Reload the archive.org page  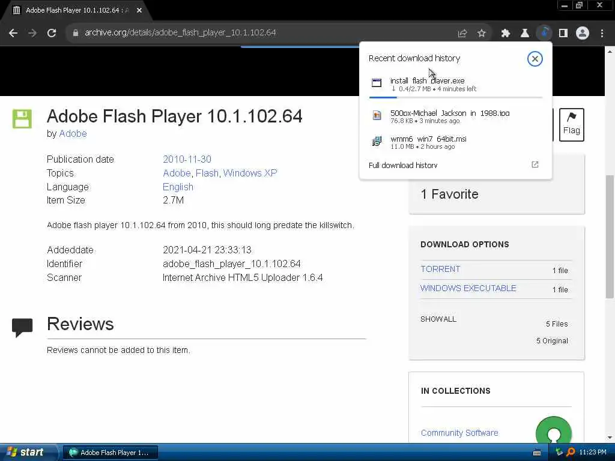click(52, 33)
